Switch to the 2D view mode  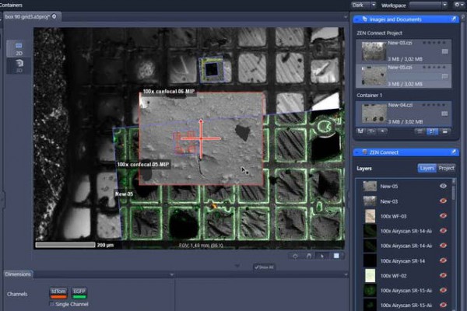click(19, 49)
